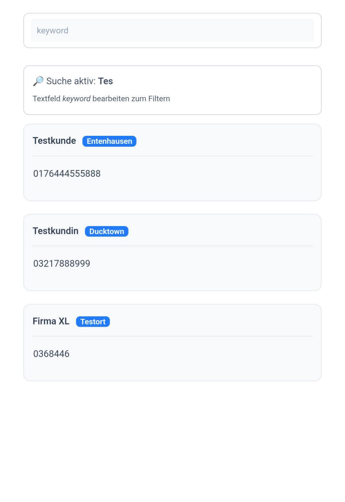This screenshot has height=502, width=345.
Task: Click the hint text about filtering
Action: [101, 99]
